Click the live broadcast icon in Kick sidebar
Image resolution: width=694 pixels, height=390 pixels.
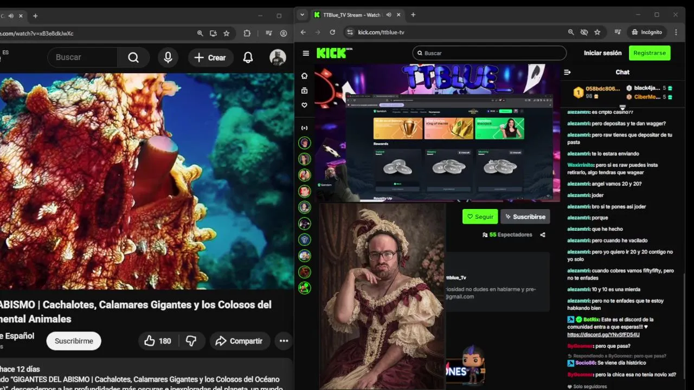pos(304,128)
